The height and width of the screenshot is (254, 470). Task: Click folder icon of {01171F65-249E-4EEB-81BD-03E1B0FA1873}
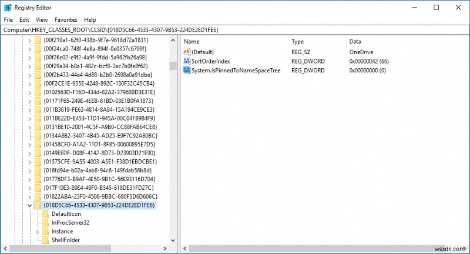click(x=38, y=101)
